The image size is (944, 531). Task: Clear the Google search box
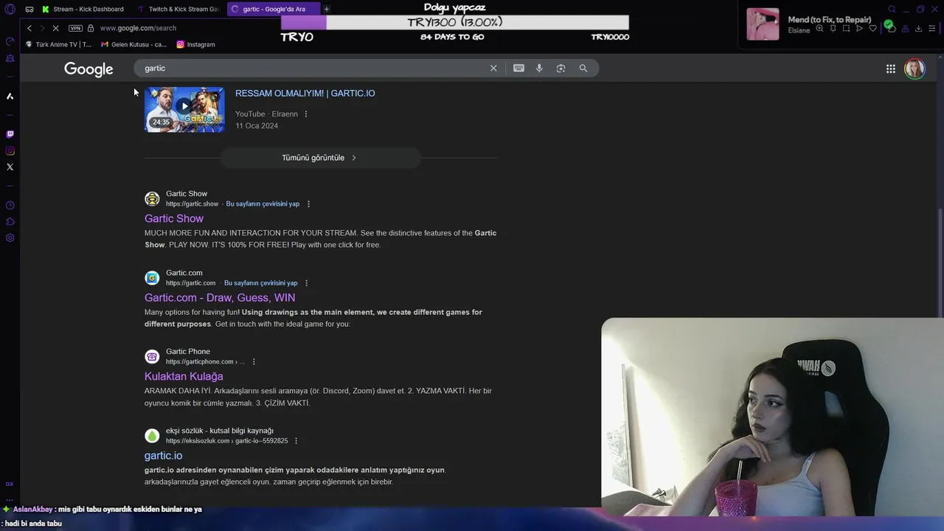point(493,68)
